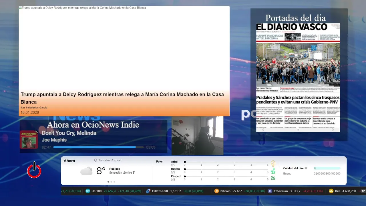Click total duration 03:03
Image resolution: width=366 pixels, height=206 pixels.
151,147
